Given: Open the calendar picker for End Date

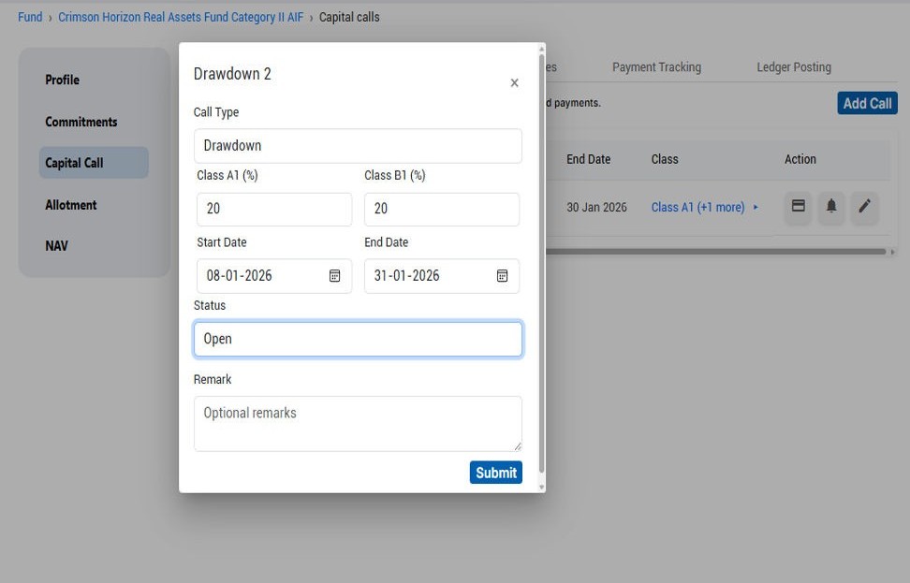Looking at the screenshot, I should point(502,275).
